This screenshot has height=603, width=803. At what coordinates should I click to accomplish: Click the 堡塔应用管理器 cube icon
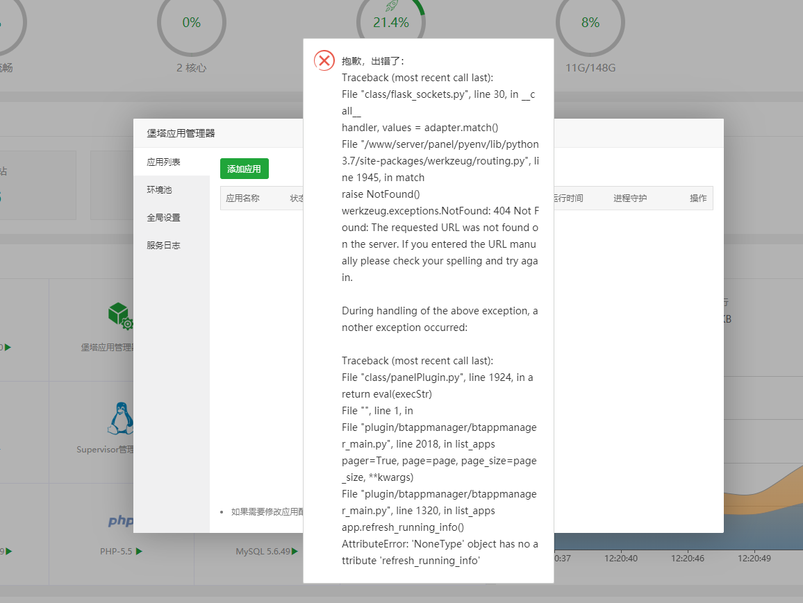pyautogui.click(x=120, y=315)
